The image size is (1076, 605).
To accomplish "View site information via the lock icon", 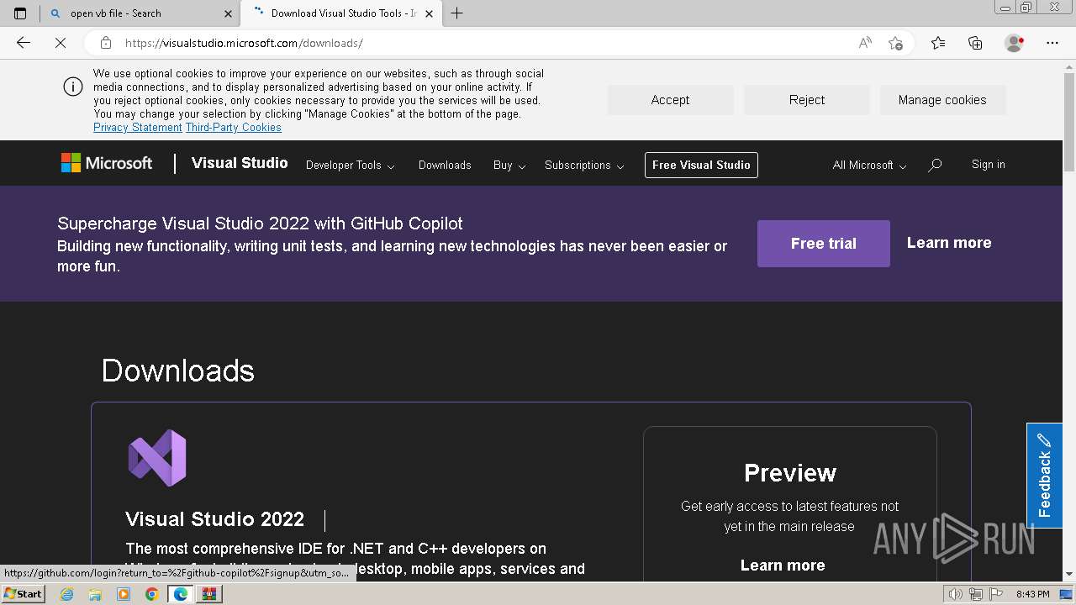I will (x=106, y=43).
